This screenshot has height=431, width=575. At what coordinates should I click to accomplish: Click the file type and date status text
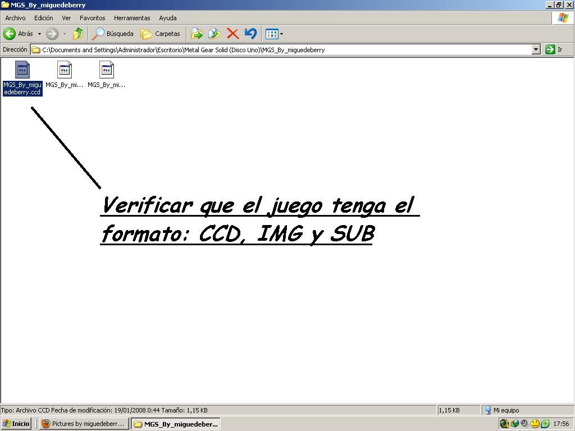(104, 410)
